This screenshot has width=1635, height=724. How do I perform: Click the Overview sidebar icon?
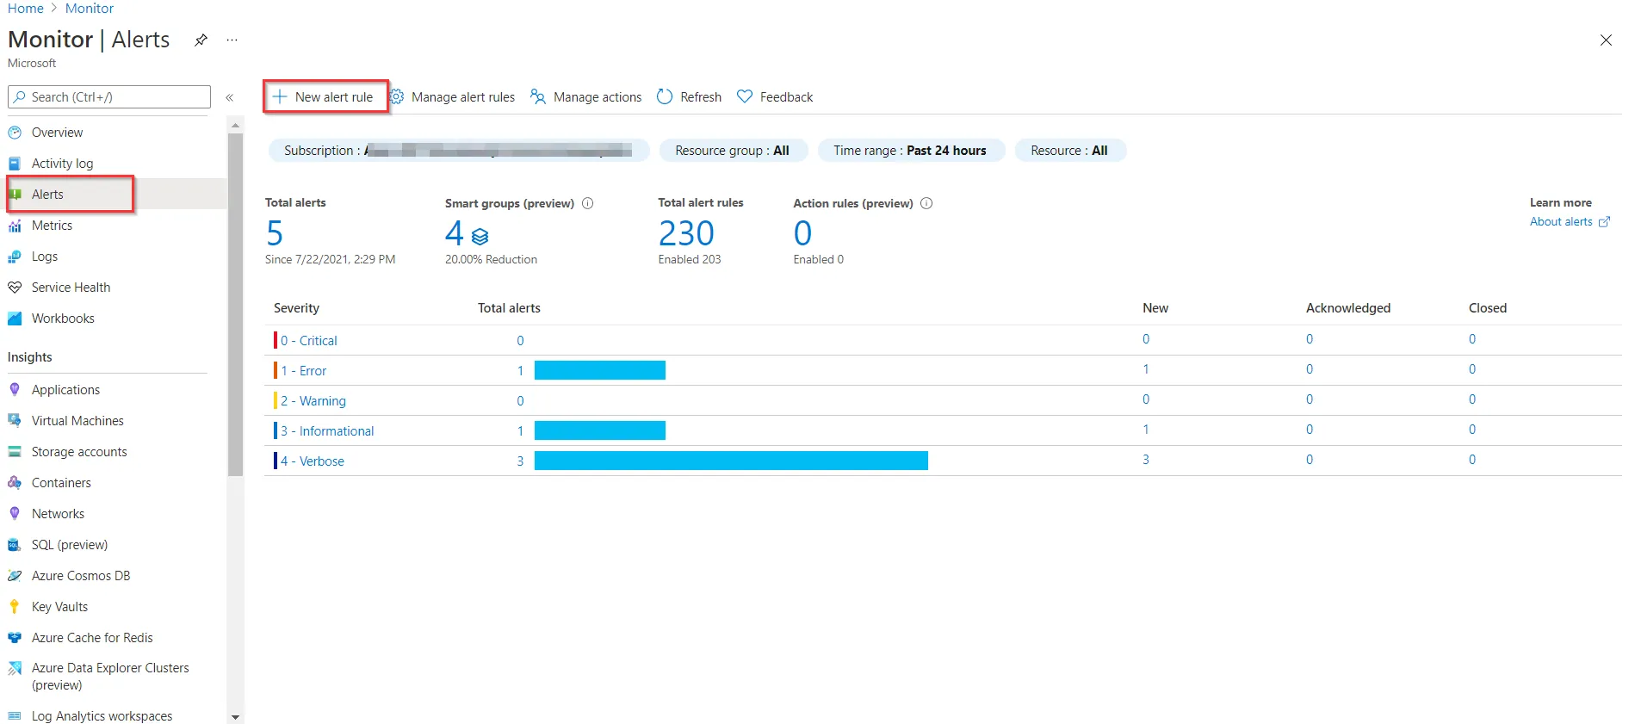tap(15, 133)
